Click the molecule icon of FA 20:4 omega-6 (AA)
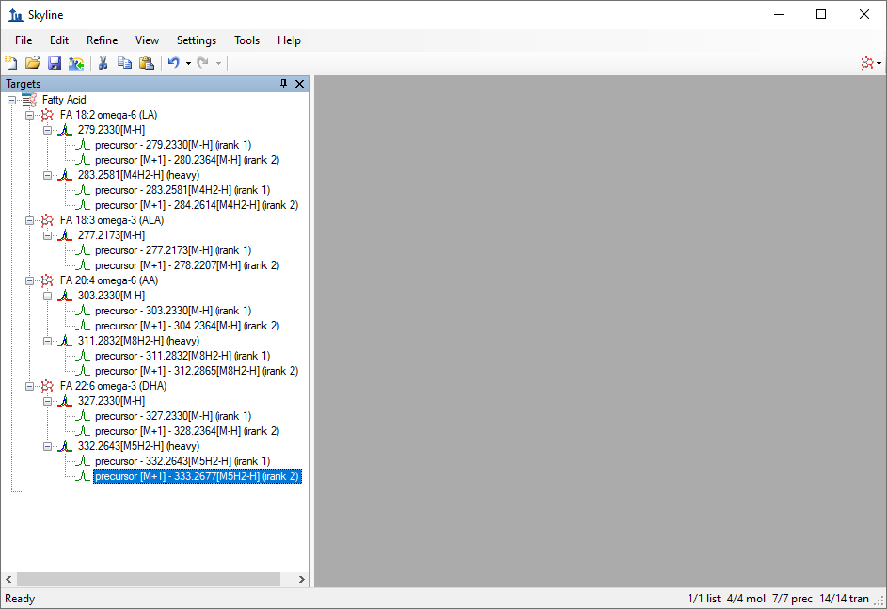887x609 pixels. (x=48, y=280)
